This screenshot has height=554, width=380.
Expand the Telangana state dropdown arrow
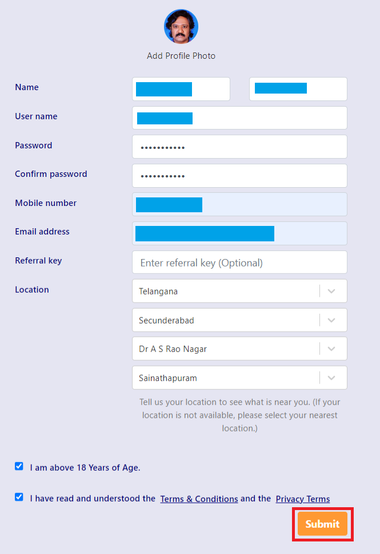coord(331,291)
